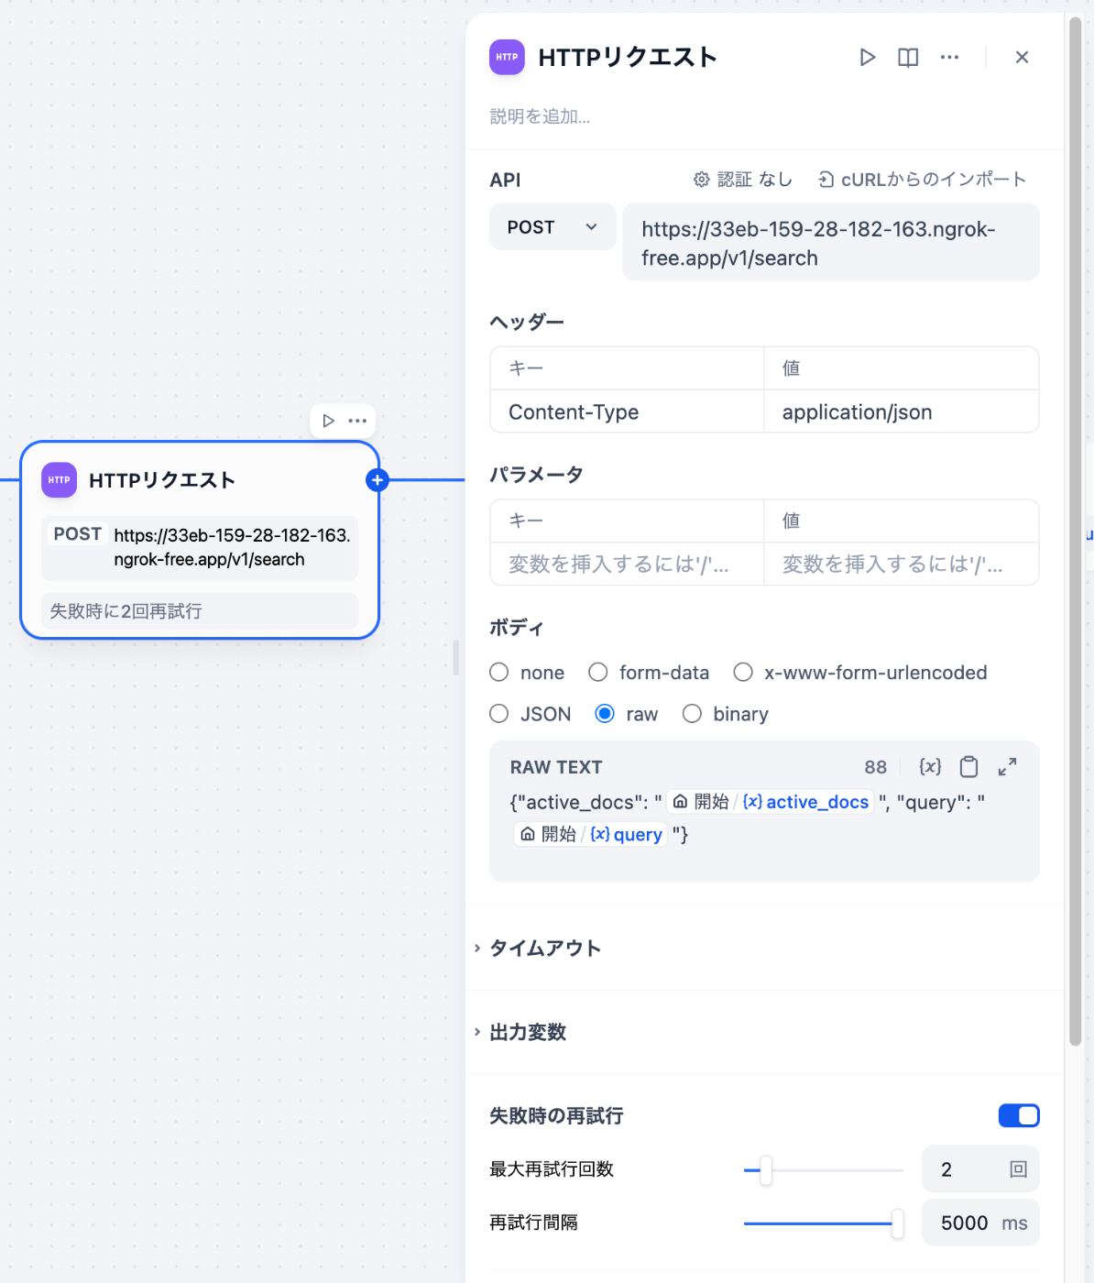Click cURLからのインポート button
The image size is (1094, 1283).
922,180
